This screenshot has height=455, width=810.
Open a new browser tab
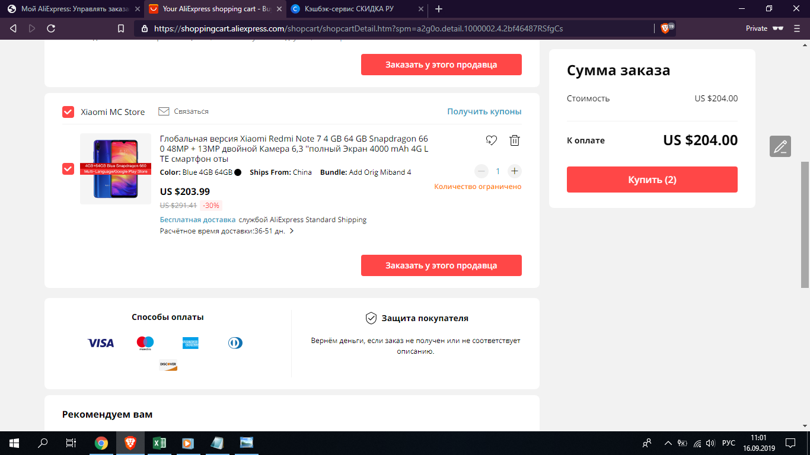pyautogui.click(x=439, y=9)
